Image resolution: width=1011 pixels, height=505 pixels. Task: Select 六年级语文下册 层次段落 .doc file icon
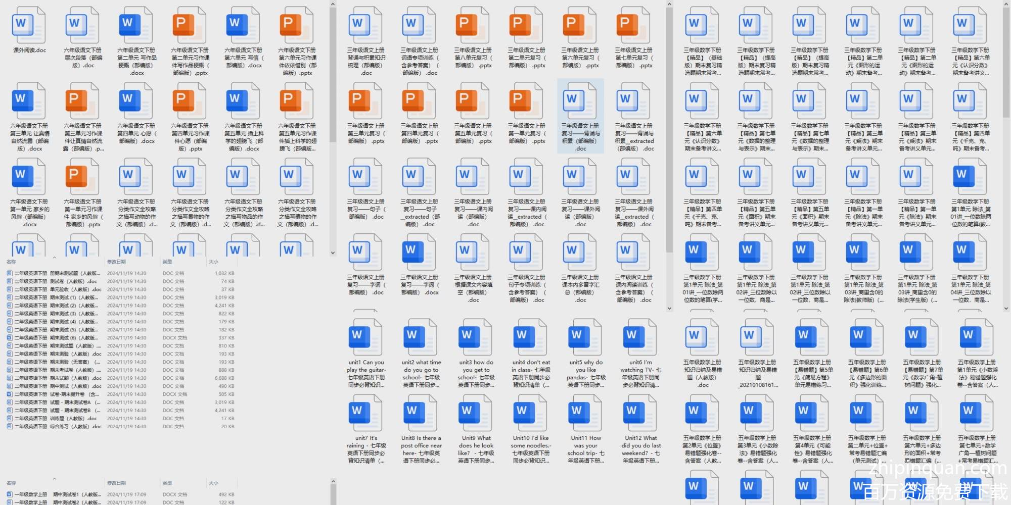tap(83, 25)
